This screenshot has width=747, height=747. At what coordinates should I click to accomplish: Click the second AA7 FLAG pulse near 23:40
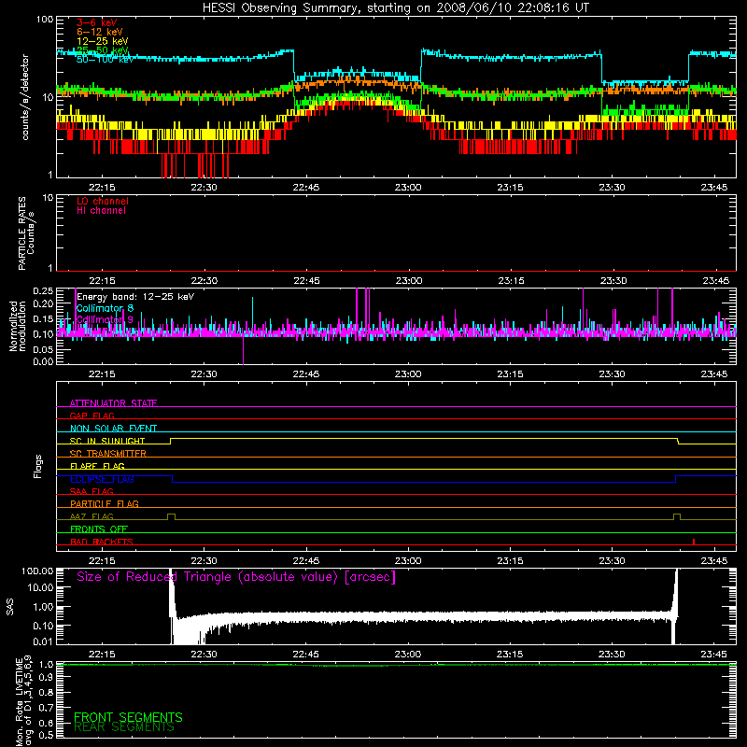click(676, 516)
